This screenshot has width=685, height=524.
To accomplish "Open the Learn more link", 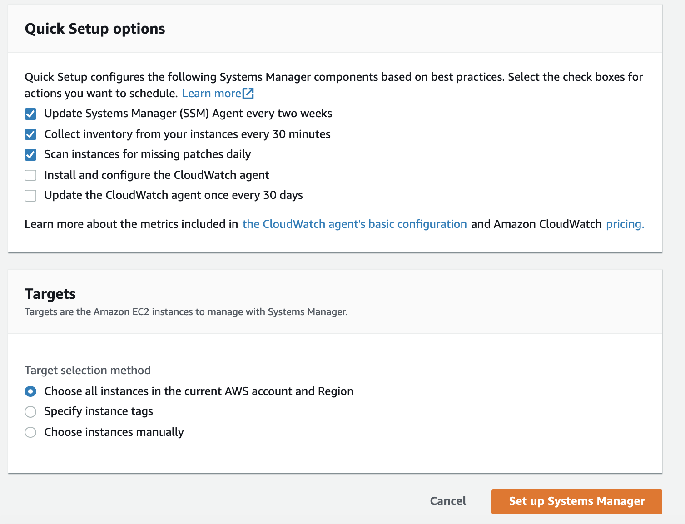I will coord(212,93).
